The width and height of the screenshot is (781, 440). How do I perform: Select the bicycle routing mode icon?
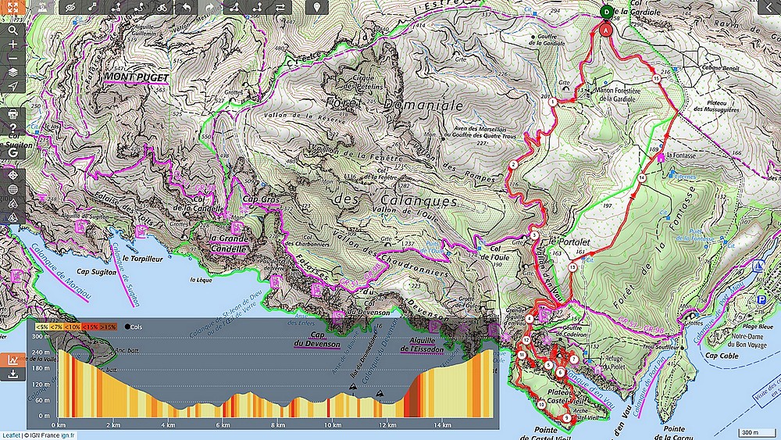point(162,8)
